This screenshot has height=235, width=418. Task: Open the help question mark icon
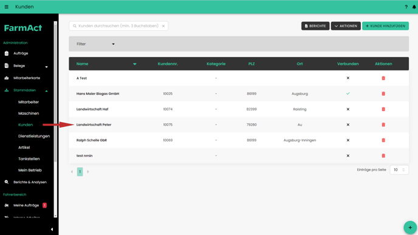point(406,7)
